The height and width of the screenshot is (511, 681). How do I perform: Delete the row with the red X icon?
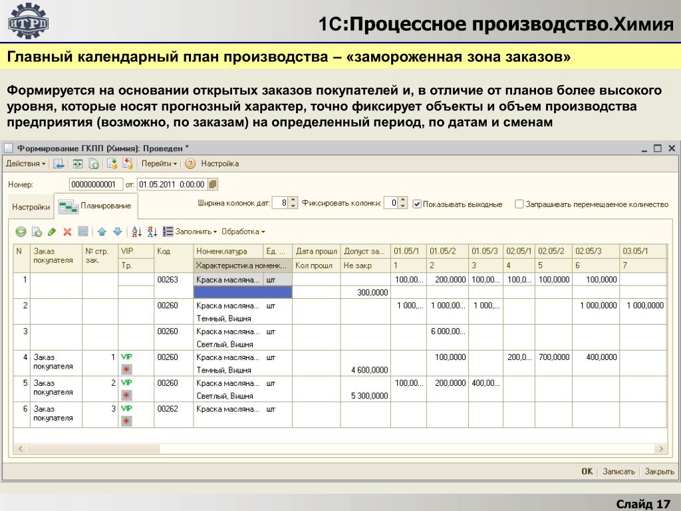pyautogui.click(x=67, y=232)
